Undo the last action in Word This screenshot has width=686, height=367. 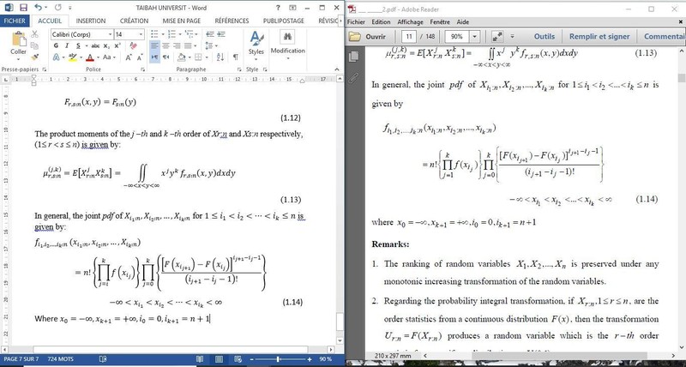[38, 8]
